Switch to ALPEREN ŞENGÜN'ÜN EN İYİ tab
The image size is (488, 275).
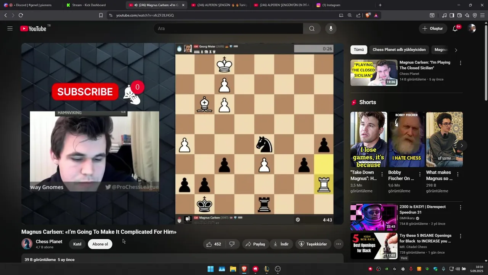[x=282, y=5]
